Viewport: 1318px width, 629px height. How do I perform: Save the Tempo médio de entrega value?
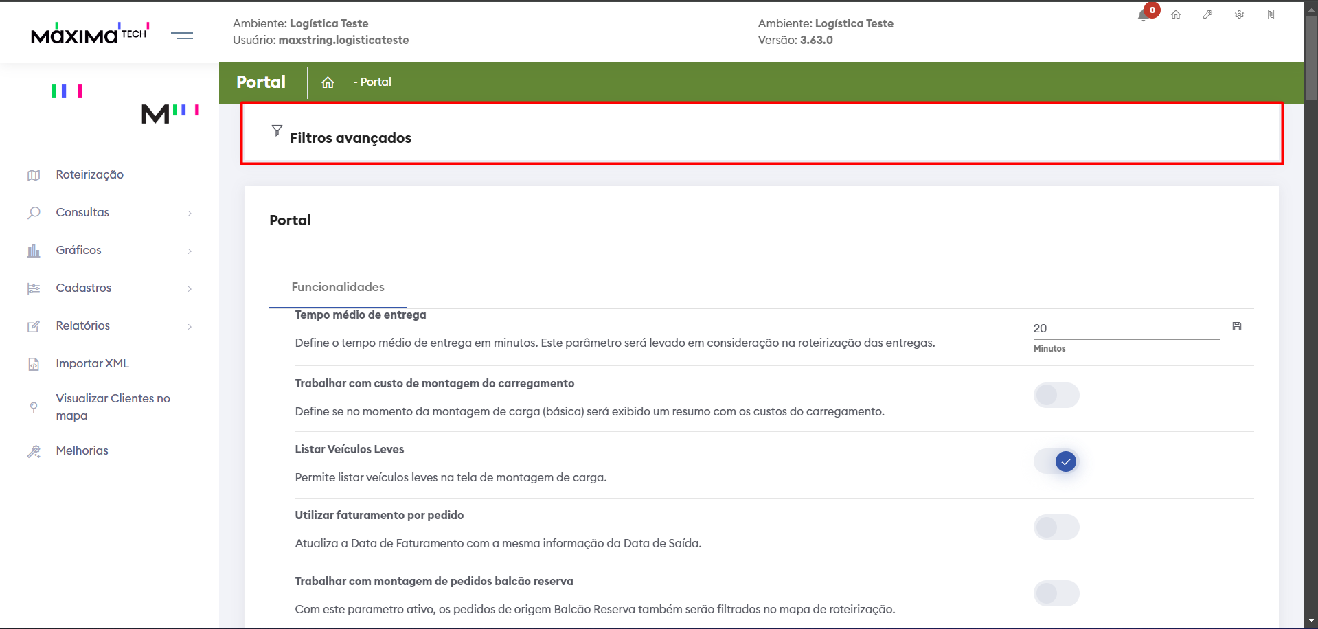(x=1237, y=327)
